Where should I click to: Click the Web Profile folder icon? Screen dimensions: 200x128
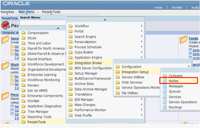70,115
